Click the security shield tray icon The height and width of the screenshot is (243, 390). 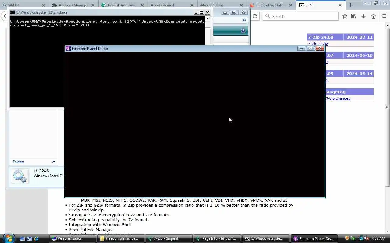[x=347, y=238]
